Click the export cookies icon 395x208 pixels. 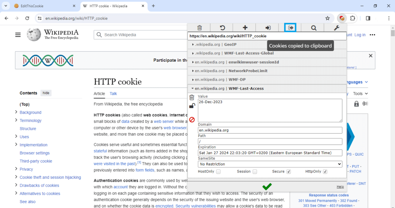[x=290, y=28]
